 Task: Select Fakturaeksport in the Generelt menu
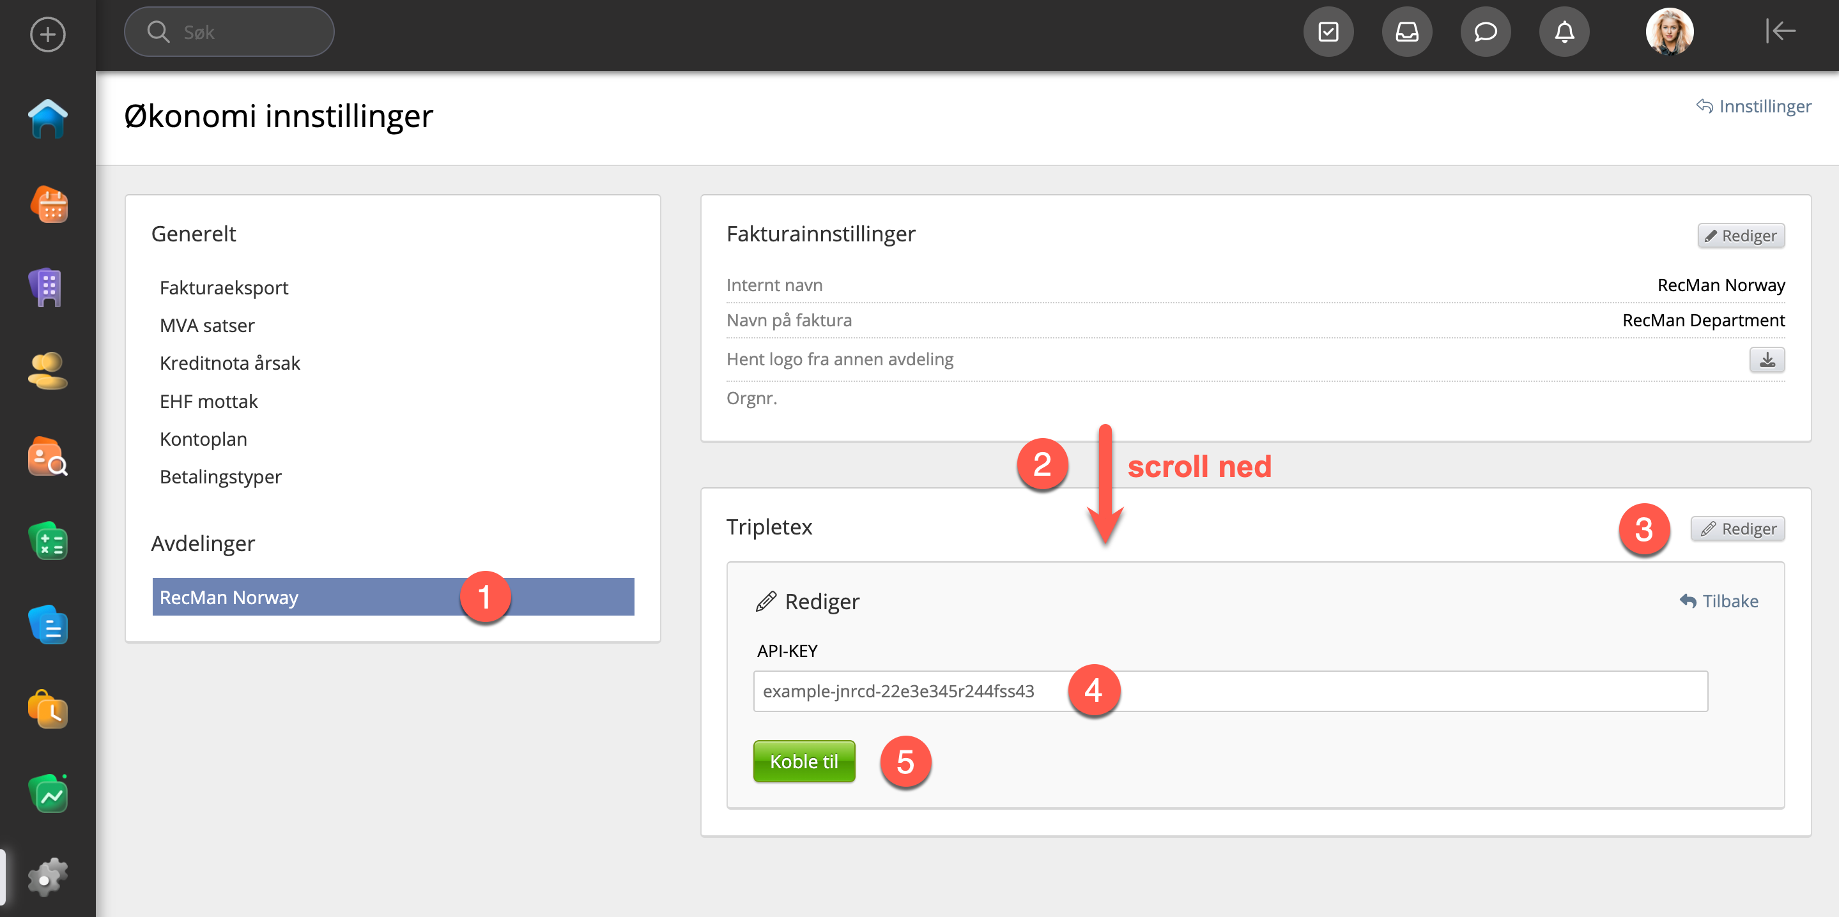[x=224, y=287]
